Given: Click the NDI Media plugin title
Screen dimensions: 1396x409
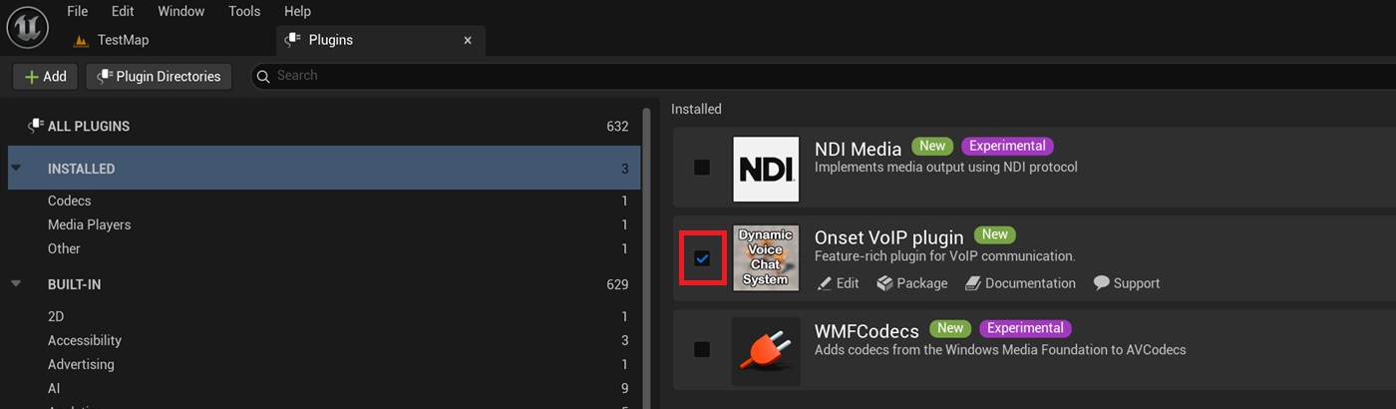Looking at the screenshot, I should coord(858,149).
